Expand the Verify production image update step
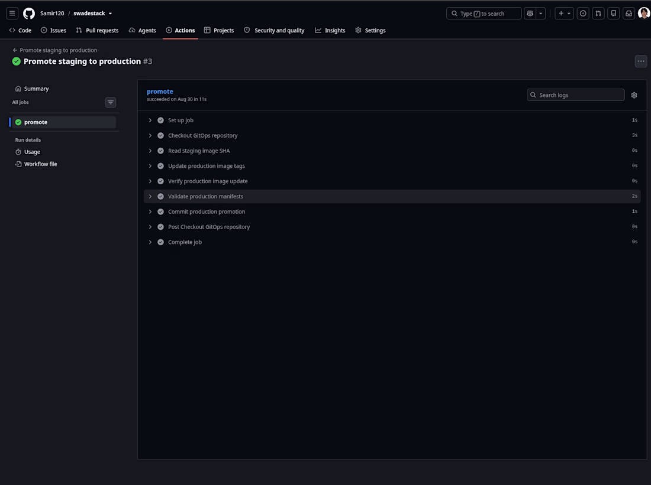651x485 pixels. click(x=392, y=181)
